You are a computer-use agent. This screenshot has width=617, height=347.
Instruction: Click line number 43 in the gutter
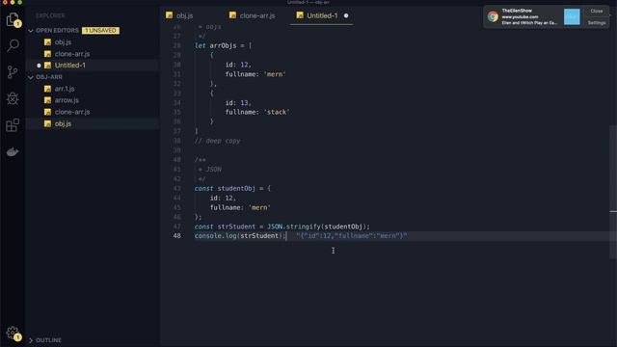click(177, 188)
